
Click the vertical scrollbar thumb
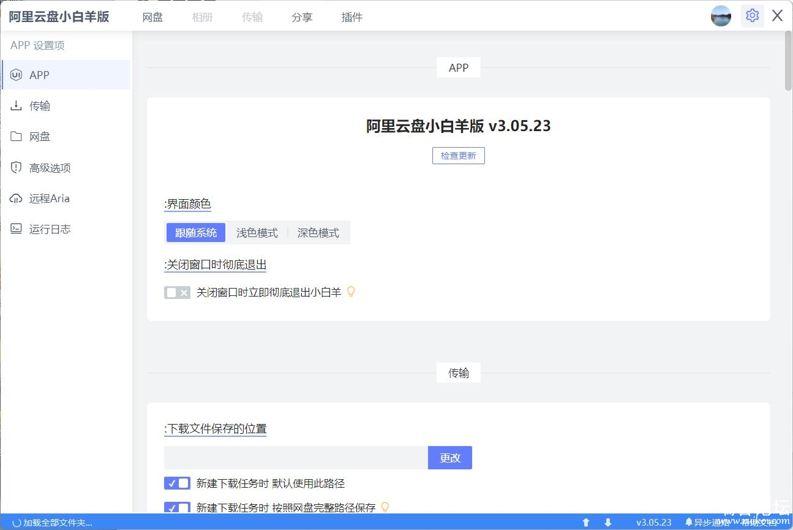[788, 61]
